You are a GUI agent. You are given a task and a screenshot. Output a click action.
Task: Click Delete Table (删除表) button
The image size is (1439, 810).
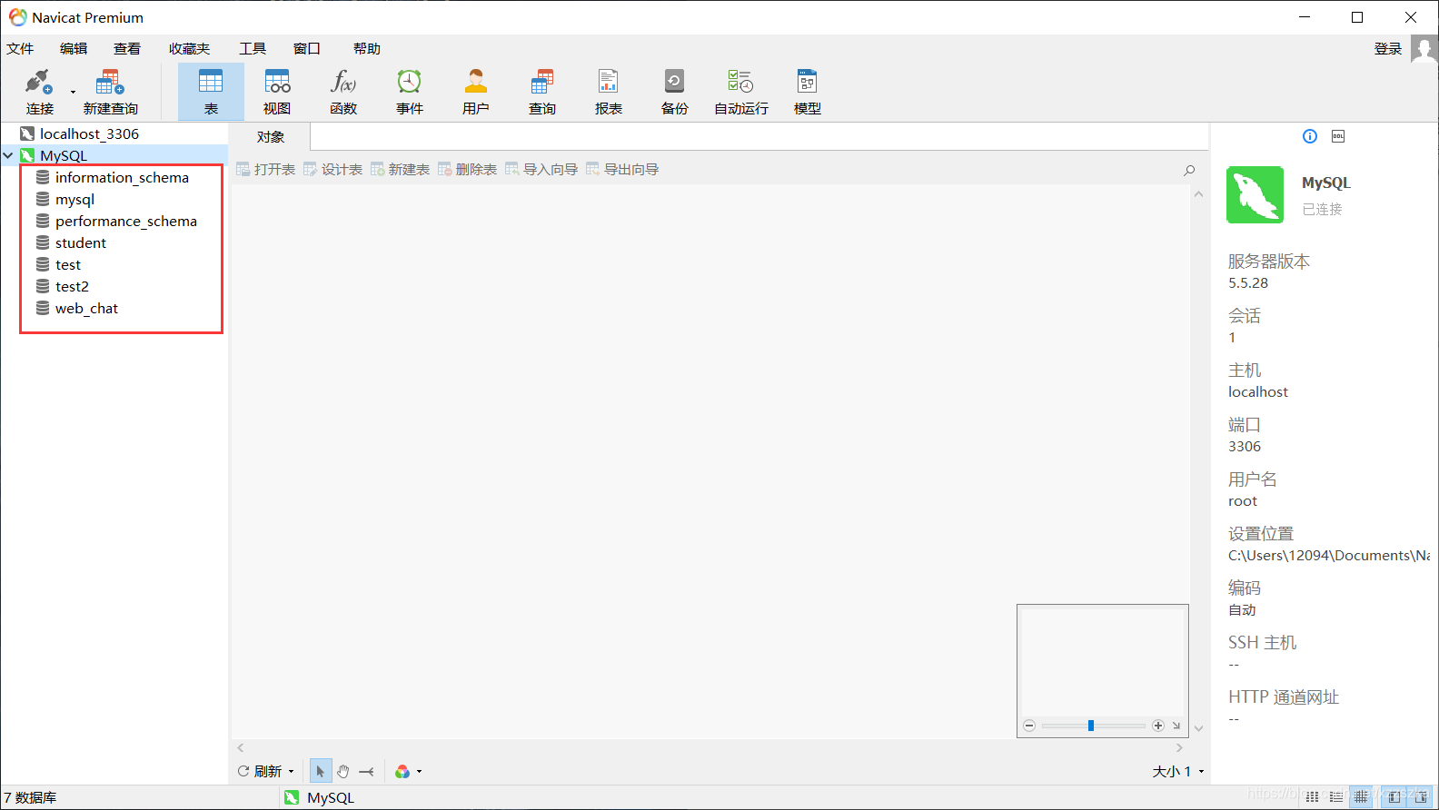point(468,170)
